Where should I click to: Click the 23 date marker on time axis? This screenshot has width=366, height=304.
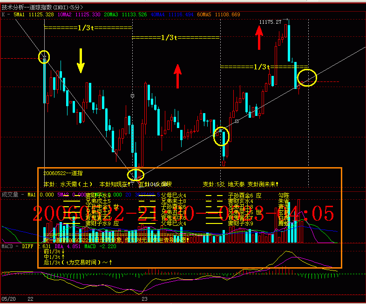pos(144,299)
